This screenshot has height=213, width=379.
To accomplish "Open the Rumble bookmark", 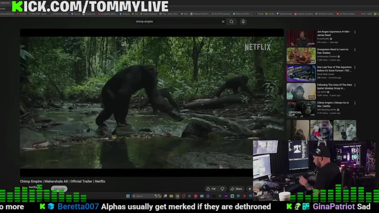I will pos(270,14).
